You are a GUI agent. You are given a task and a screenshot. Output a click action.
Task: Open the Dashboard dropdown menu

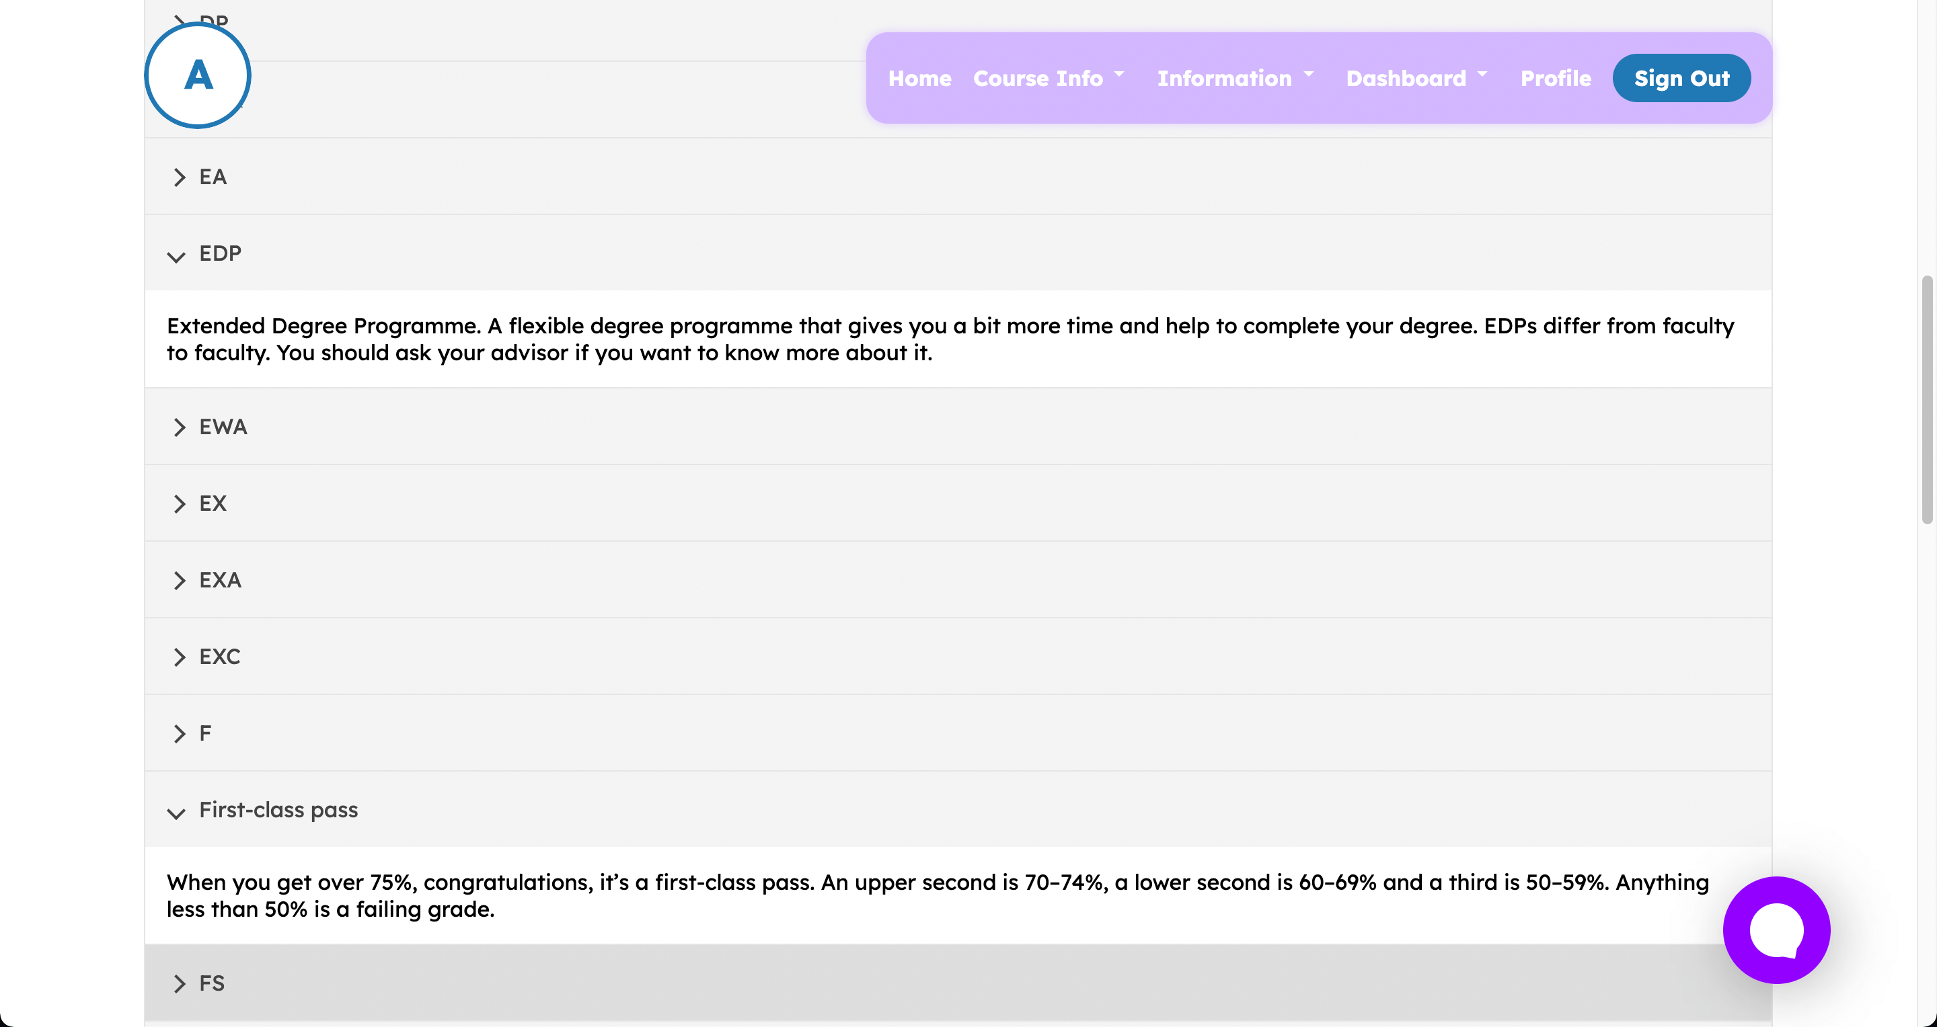click(x=1416, y=78)
